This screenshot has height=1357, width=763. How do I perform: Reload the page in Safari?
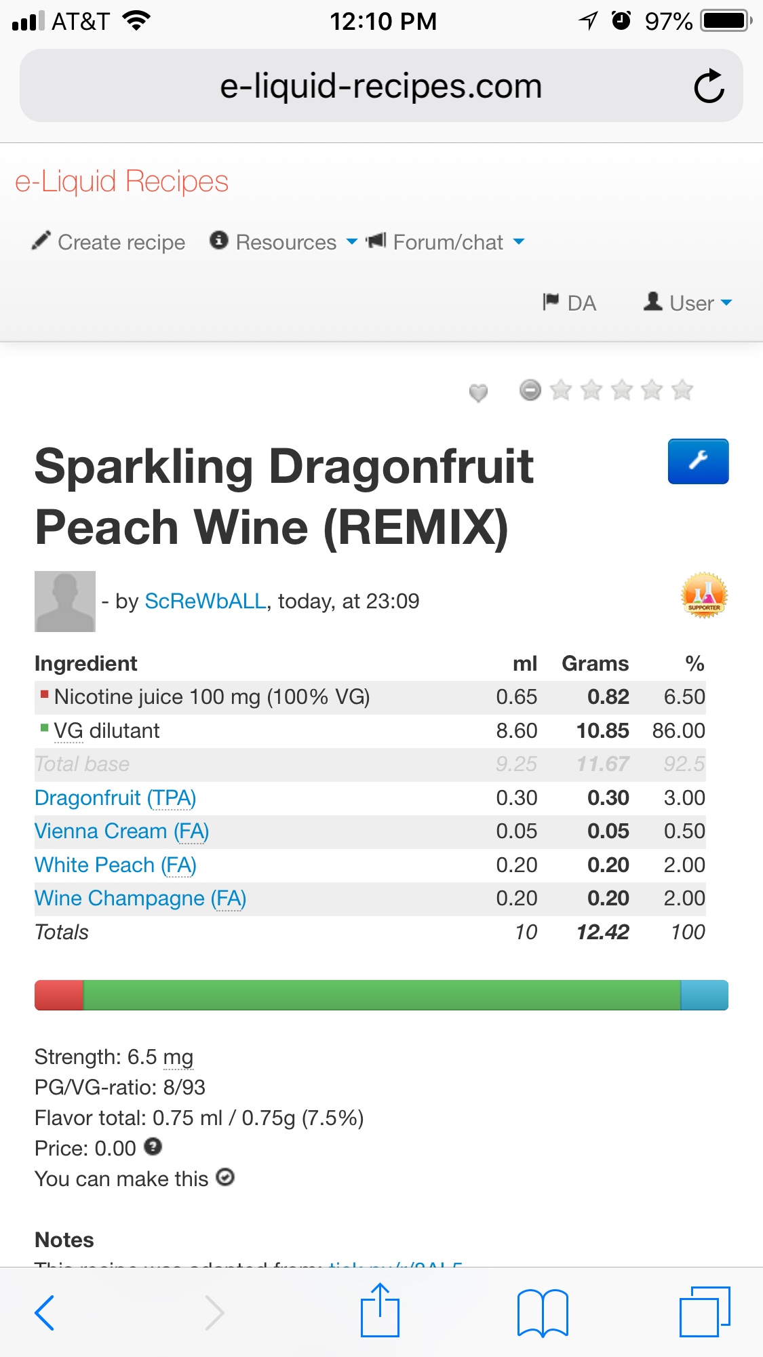tap(709, 86)
